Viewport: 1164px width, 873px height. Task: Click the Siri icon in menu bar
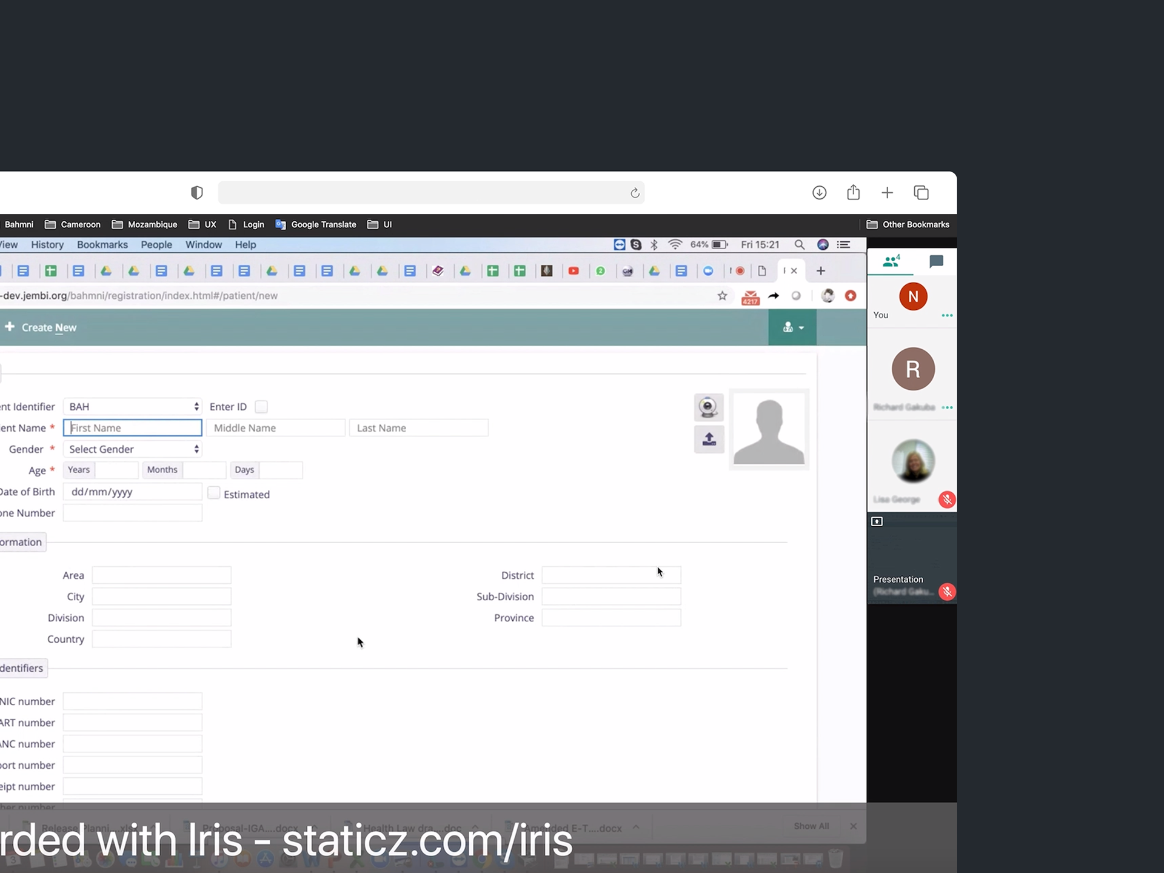coord(823,245)
